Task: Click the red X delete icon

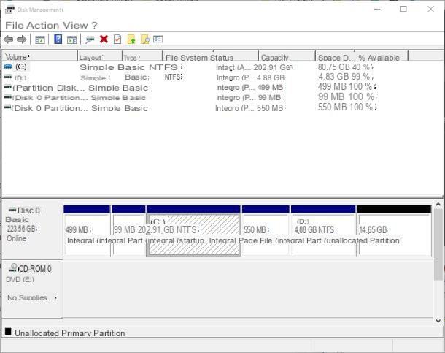Action: [104, 39]
